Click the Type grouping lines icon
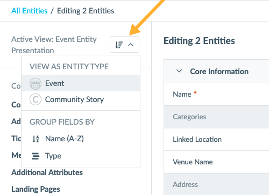Viewport: 269px width, 195px height. [x=36, y=156]
